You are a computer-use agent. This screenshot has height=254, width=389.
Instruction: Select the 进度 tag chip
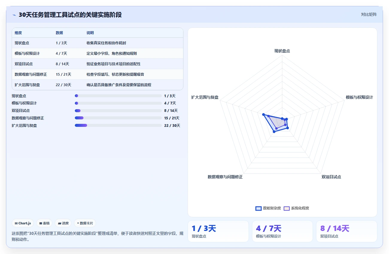pos(63,223)
